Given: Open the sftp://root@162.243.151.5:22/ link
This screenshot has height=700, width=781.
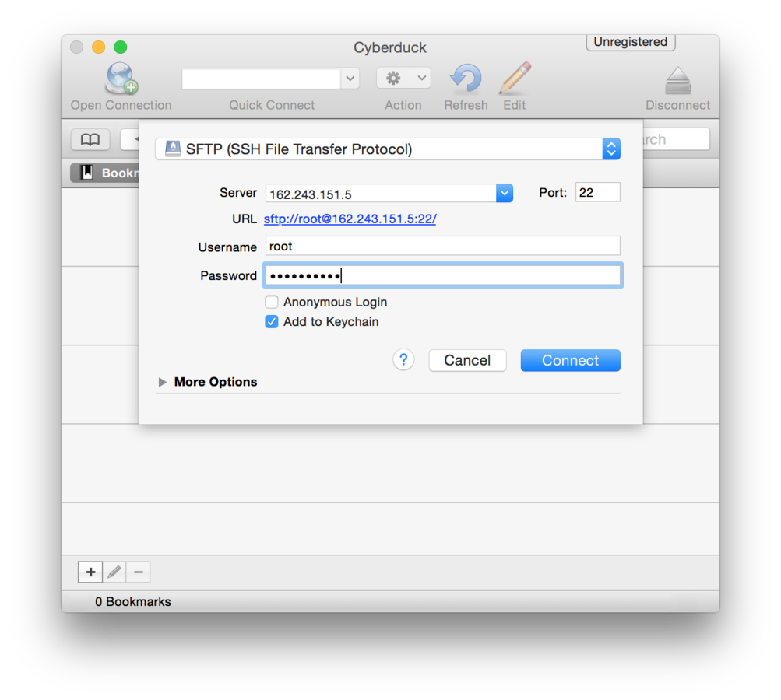Looking at the screenshot, I should (x=350, y=219).
